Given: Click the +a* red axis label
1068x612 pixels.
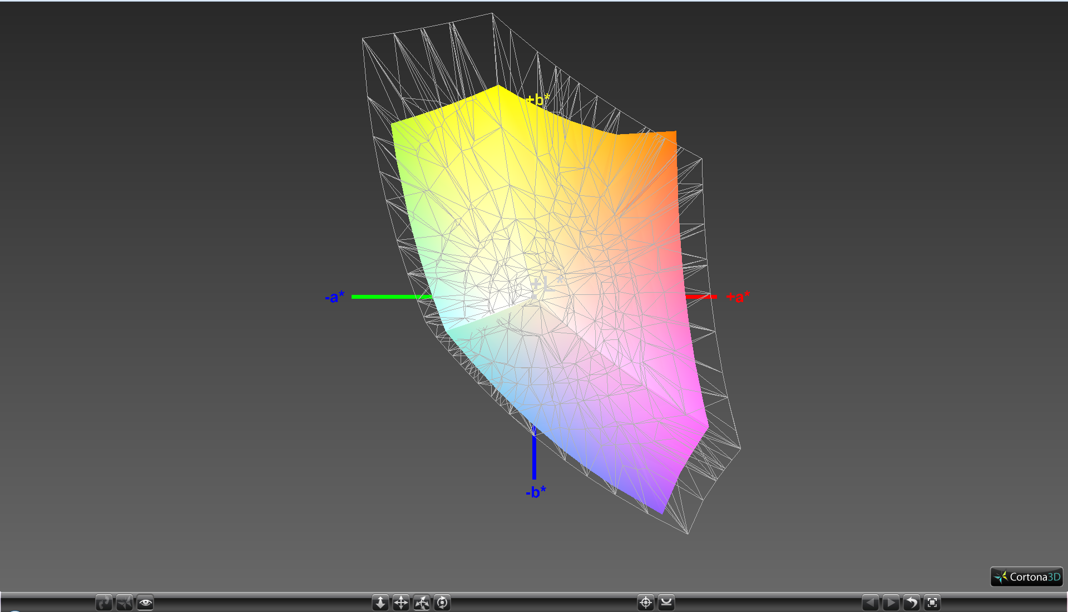Looking at the screenshot, I should 738,297.
